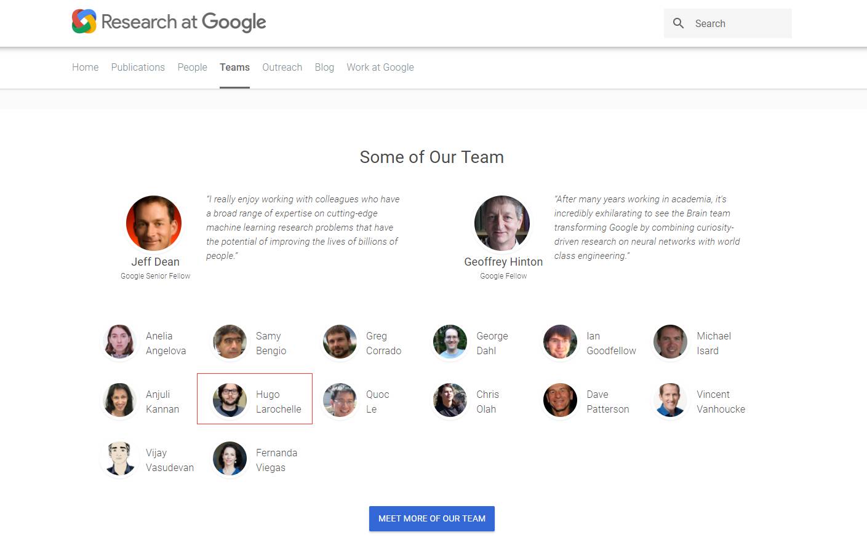The image size is (867, 543).
Task: Click the photo beside Dave Patterson
Action: (x=560, y=400)
